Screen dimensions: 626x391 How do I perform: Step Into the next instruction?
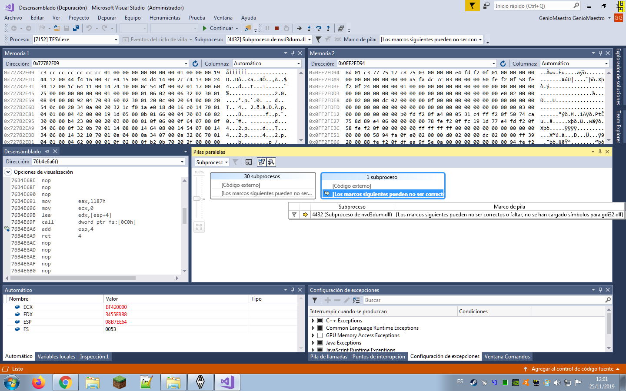pyautogui.click(x=309, y=28)
